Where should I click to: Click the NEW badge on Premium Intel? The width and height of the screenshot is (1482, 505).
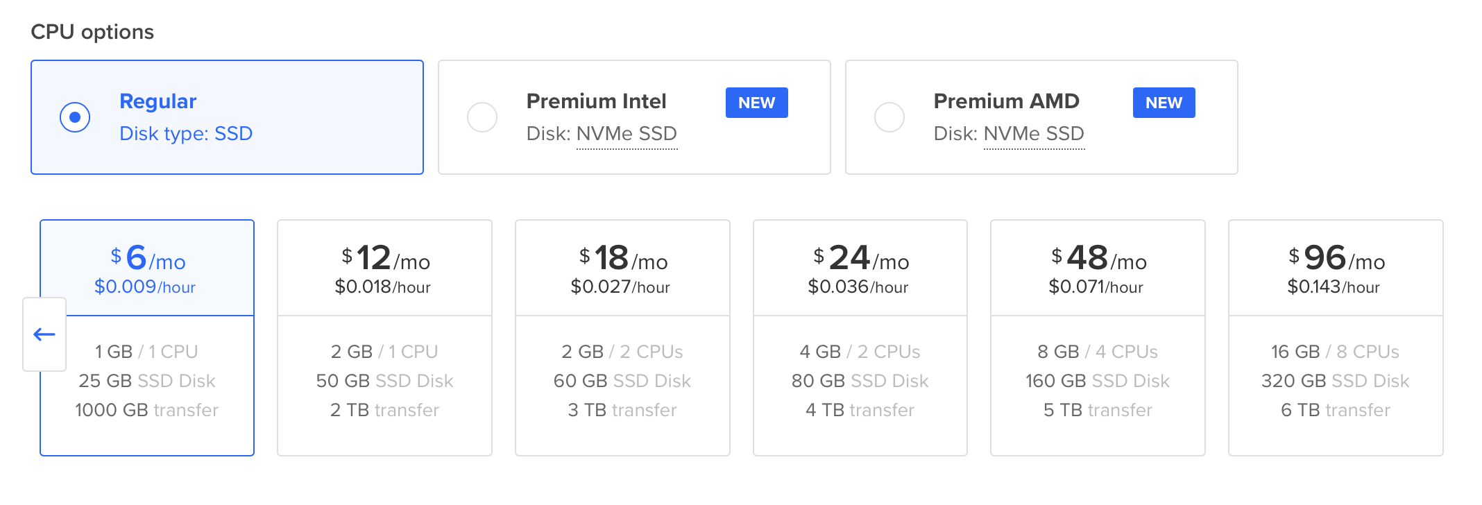[x=756, y=103]
